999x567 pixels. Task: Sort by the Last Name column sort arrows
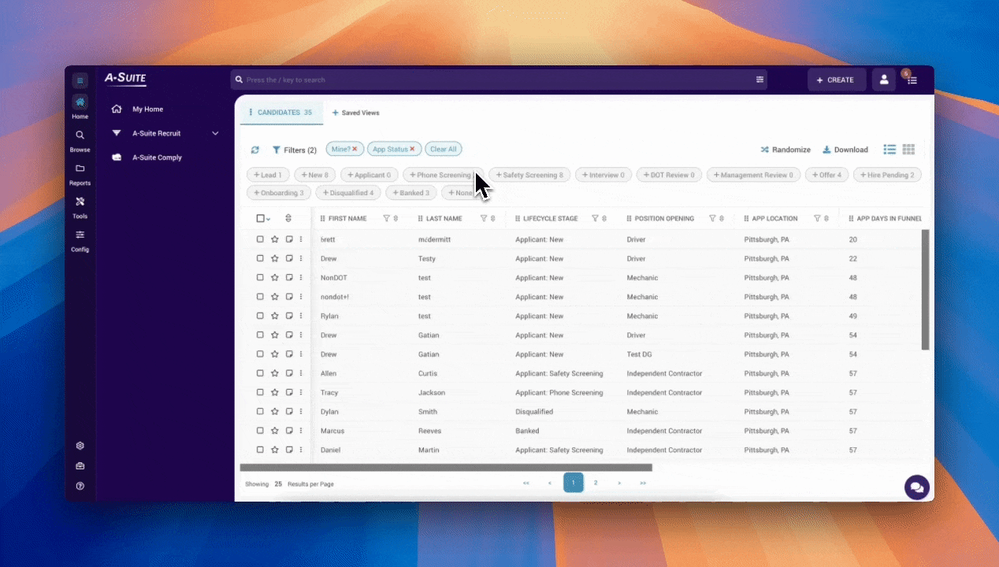click(493, 218)
